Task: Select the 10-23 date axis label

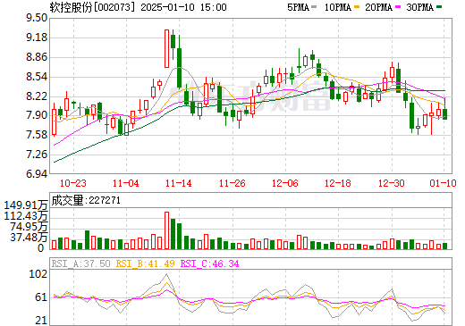Action: click(x=73, y=183)
